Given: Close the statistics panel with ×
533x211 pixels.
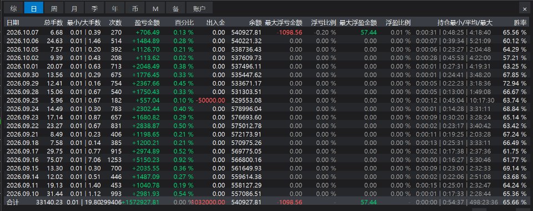Looking at the screenshot, I should (x=525, y=9).
